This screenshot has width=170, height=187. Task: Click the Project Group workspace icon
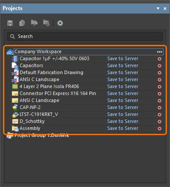pos(10,136)
